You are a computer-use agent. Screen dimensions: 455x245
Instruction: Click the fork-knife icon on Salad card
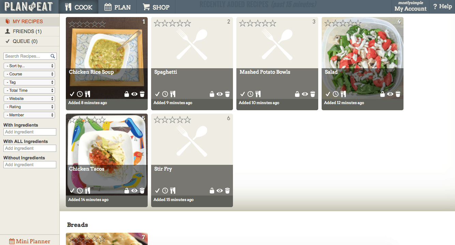tap(343, 94)
